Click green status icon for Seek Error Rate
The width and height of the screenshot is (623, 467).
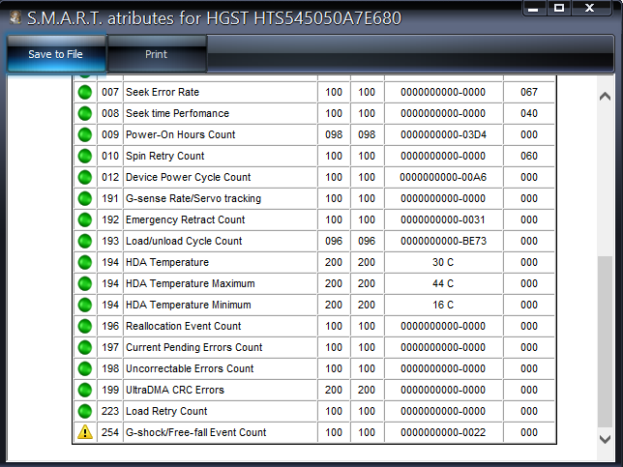(84, 92)
